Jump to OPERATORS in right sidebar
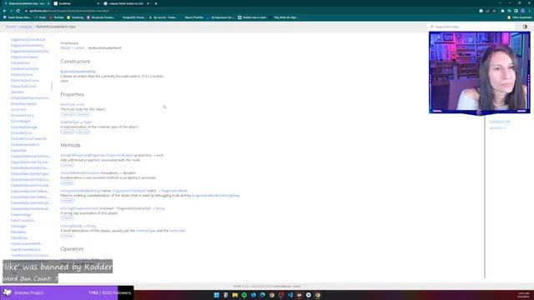 point(500,122)
